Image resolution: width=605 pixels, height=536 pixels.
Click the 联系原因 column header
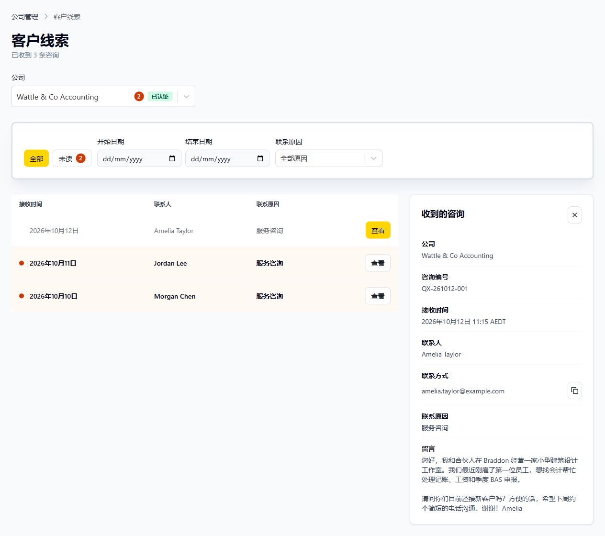[x=268, y=204]
